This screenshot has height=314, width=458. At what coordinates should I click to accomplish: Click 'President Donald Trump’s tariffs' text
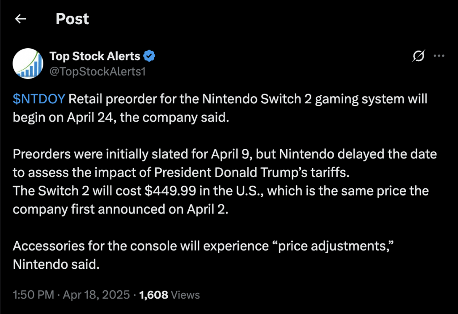(x=251, y=173)
